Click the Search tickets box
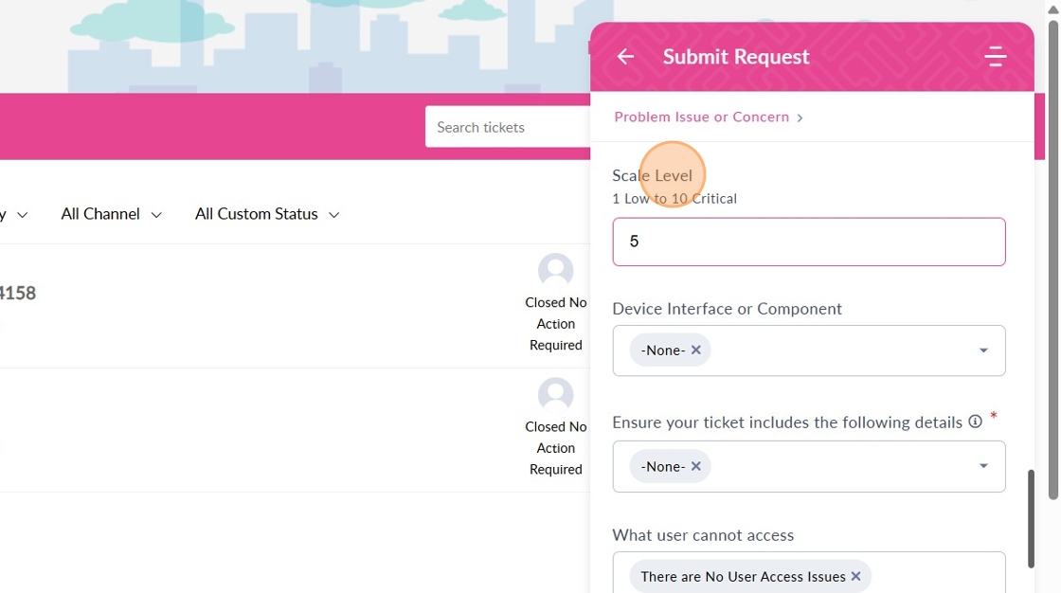The height and width of the screenshot is (593, 1061). pos(508,127)
